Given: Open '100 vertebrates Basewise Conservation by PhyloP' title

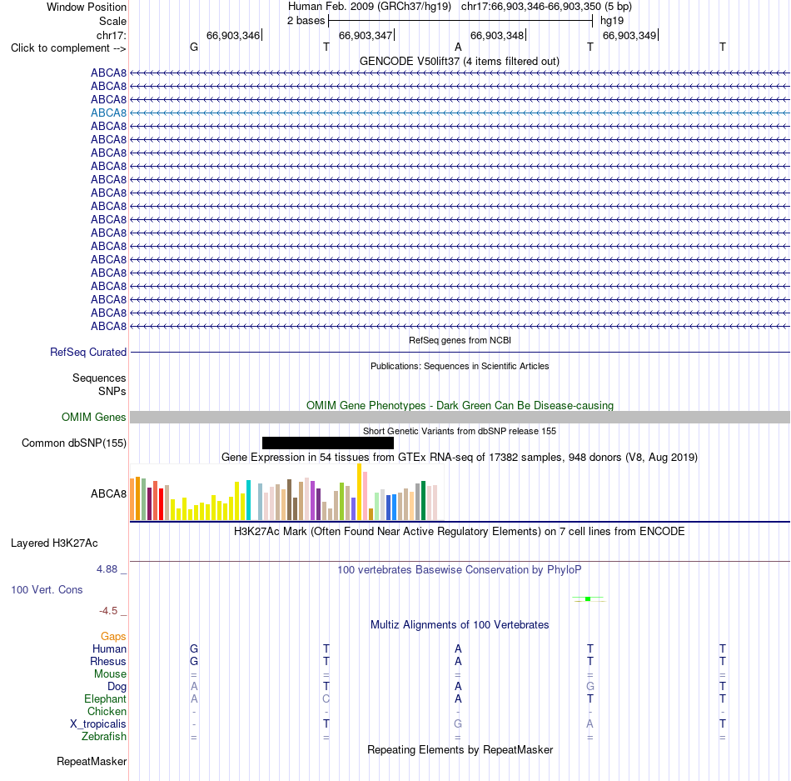Looking at the screenshot, I should coord(460,569).
